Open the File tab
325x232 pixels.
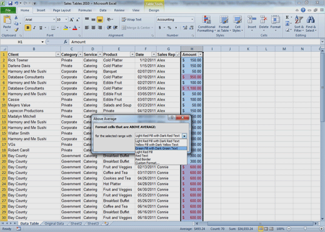pos(8,10)
